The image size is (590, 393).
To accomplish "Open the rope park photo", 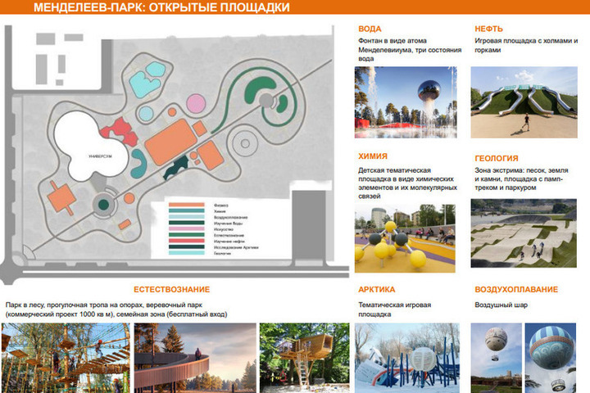I will click(66, 358).
